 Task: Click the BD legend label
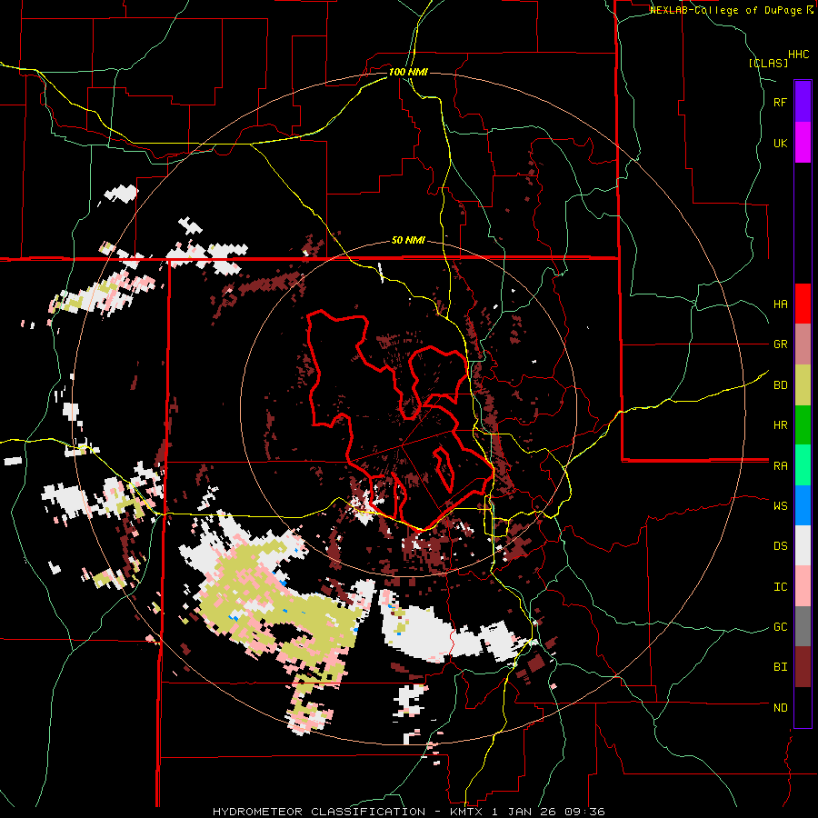780,385
